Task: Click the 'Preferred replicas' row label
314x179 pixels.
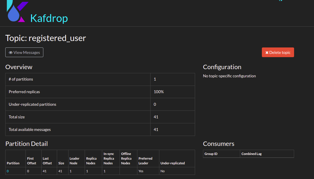Action: tap(24, 92)
